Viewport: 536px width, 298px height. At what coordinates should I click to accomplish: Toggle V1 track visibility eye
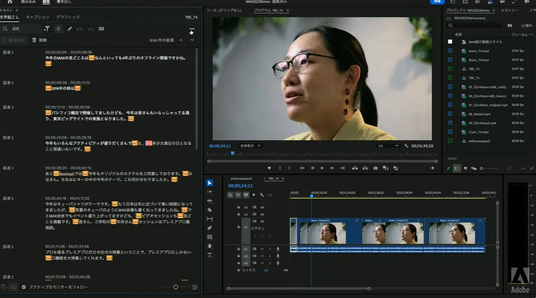point(262,221)
